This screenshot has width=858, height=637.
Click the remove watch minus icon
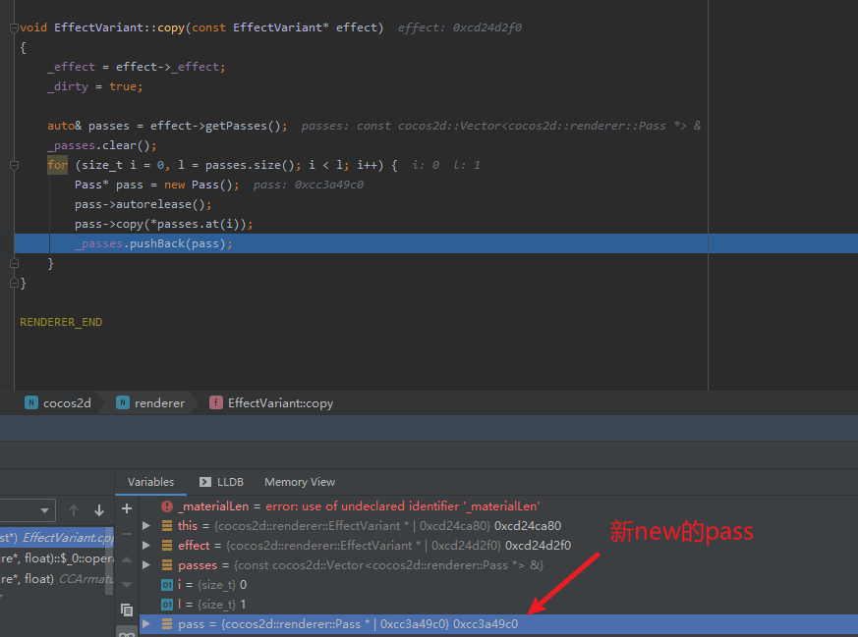click(127, 534)
